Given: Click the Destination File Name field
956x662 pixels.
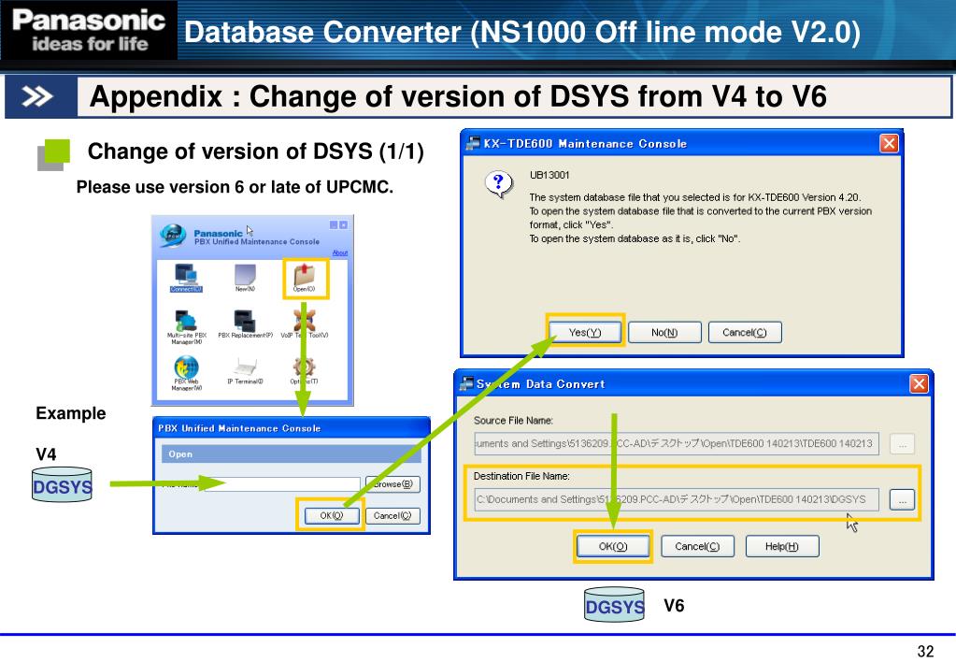Looking at the screenshot, I should click(677, 499).
